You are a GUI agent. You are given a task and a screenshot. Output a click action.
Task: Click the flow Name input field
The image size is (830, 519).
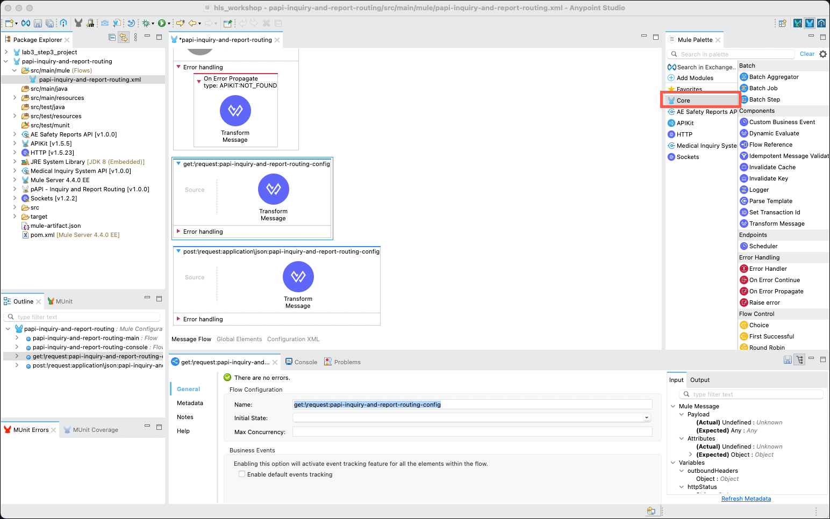[x=472, y=404]
